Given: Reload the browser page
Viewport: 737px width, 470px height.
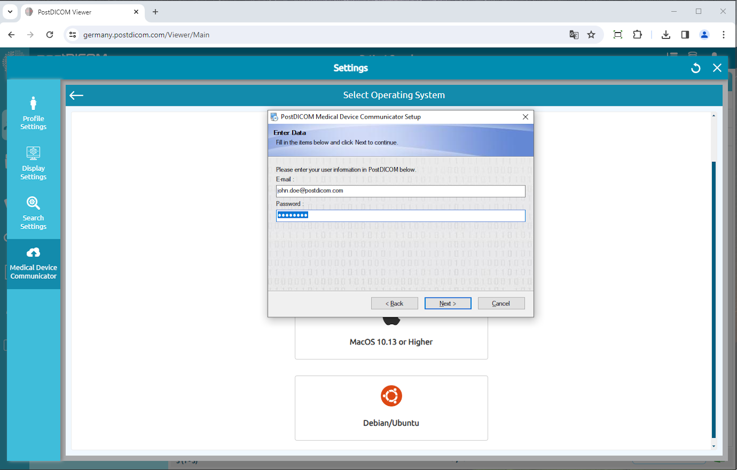Looking at the screenshot, I should [x=50, y=35].
